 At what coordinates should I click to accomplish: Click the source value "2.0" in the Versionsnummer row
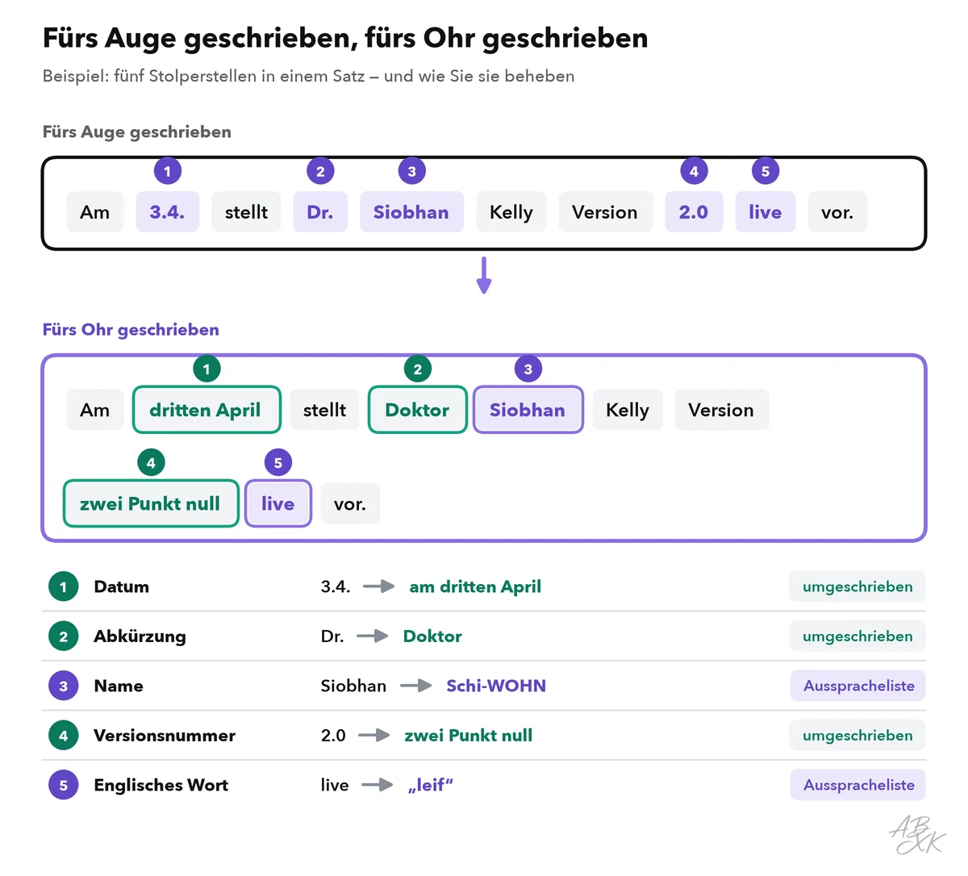[333, 736]
